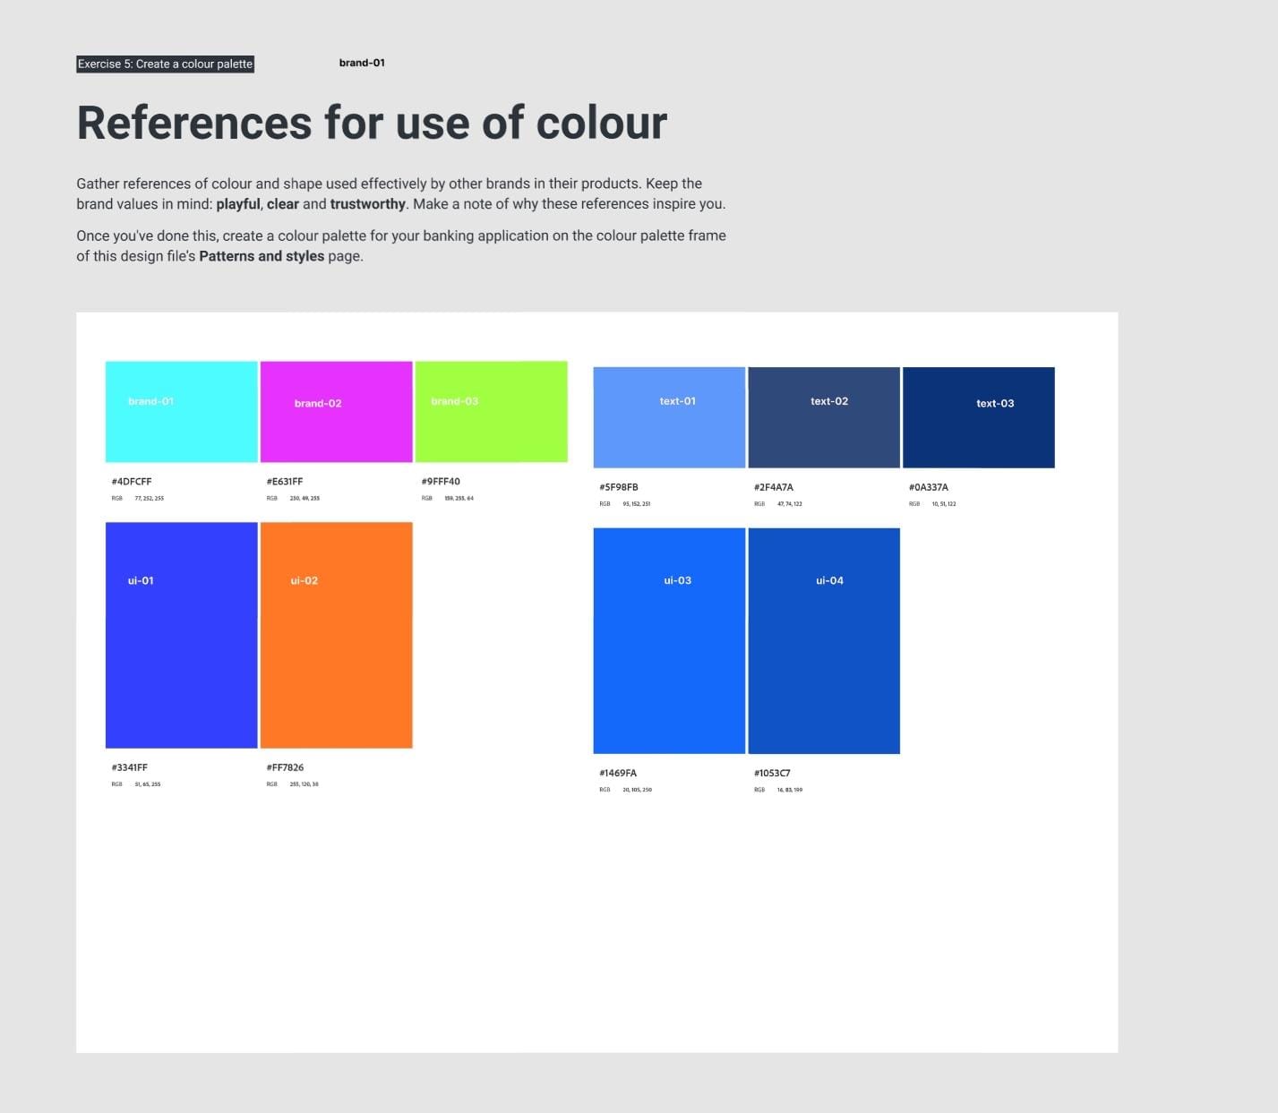
Task: Select the indigo ui-01 colour rectangle
Action: click(x=182, y=635)
